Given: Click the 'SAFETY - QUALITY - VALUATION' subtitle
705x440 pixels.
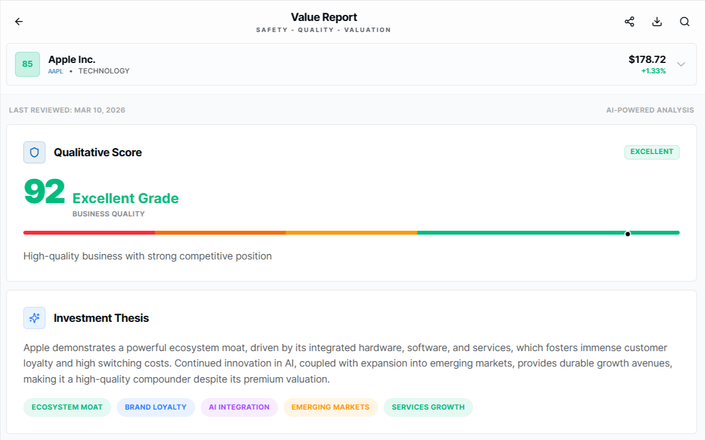Looking at the screenshot, I should 324,30.
